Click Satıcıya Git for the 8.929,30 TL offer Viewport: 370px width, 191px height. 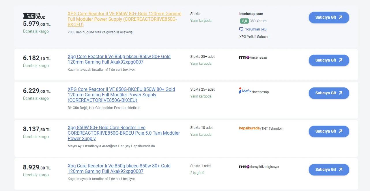[x=329, y=170]
